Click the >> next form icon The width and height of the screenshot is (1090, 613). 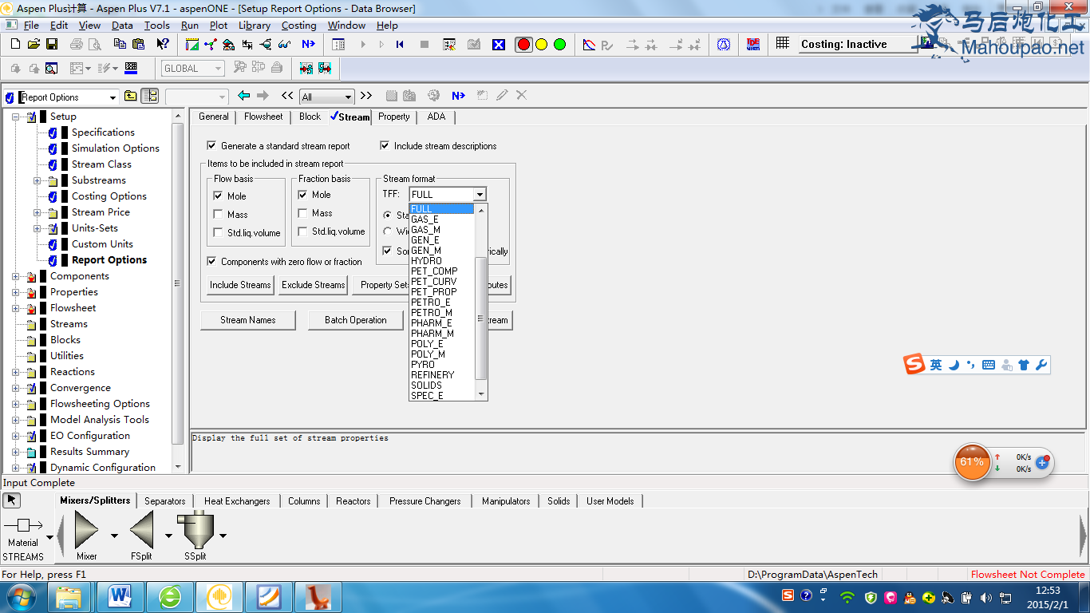(x=365, y=96)
